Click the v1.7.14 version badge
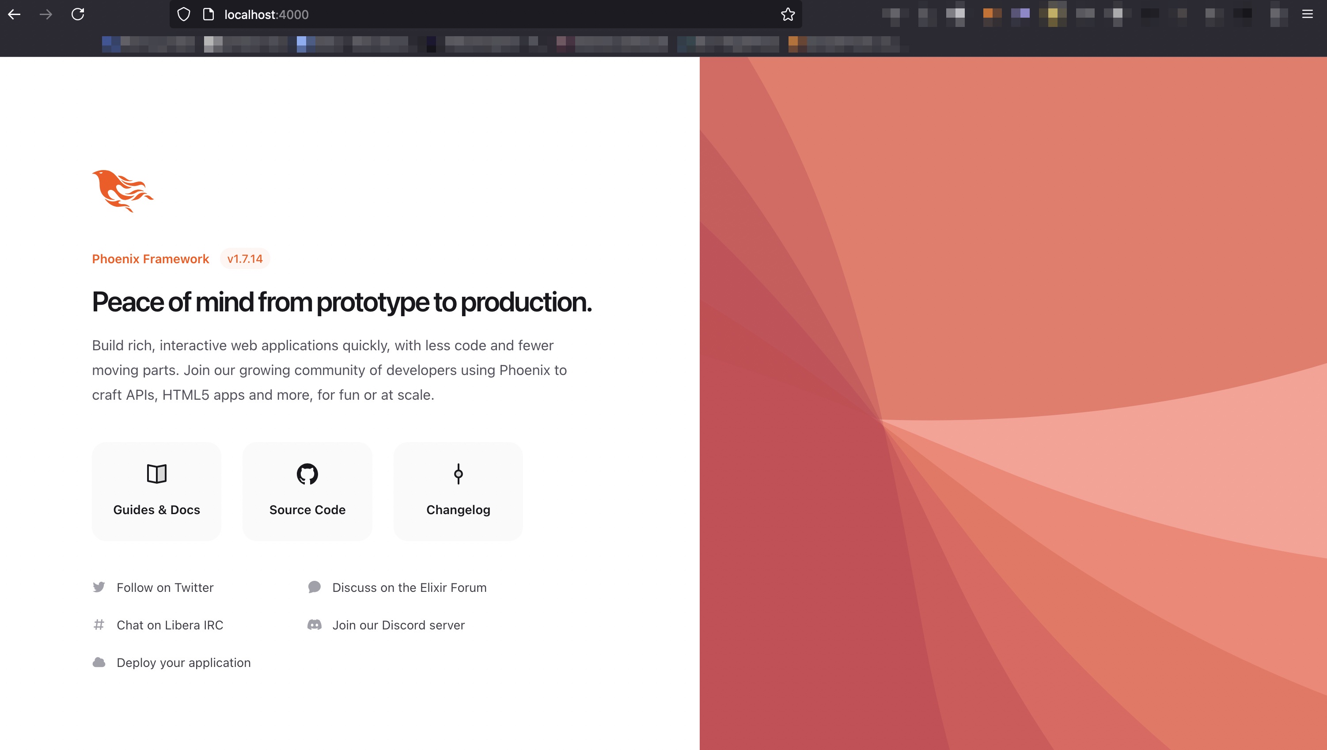The width and height of the screenshot is (1327, 750). (x=245, y=258)
